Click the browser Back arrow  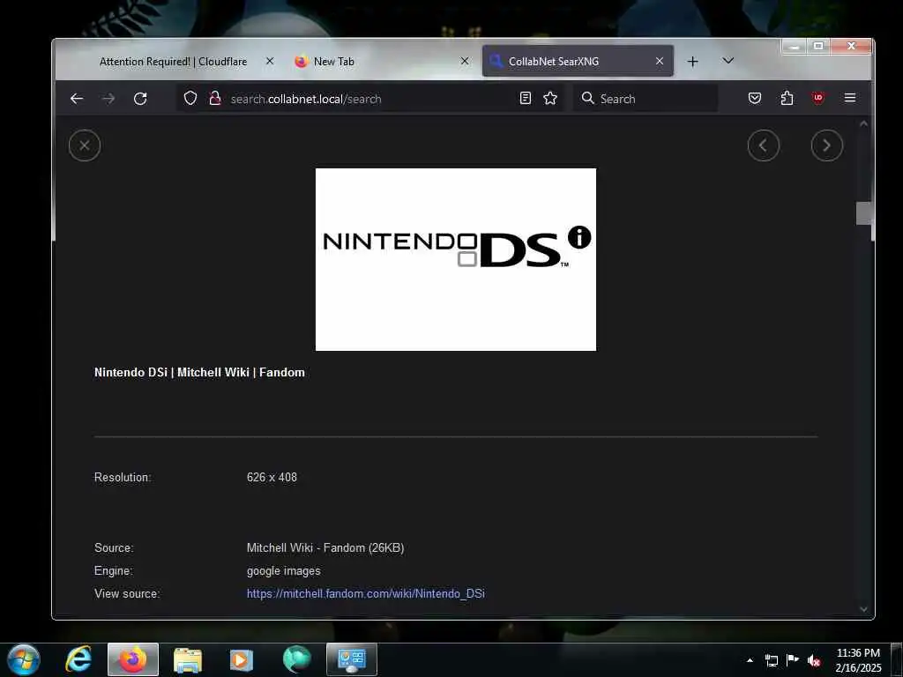77,99
